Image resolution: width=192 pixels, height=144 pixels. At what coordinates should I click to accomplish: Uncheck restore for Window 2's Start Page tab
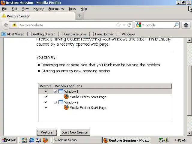46,107
